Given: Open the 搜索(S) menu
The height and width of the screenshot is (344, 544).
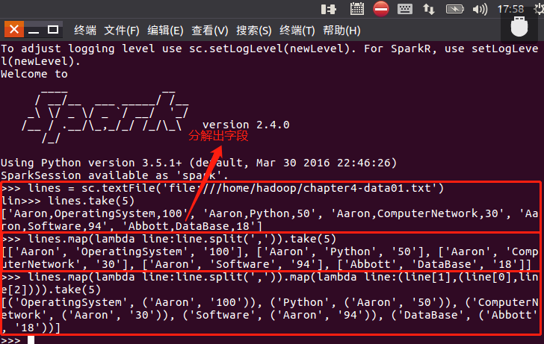Looking at the screenshot, I should tap(253, 31).
